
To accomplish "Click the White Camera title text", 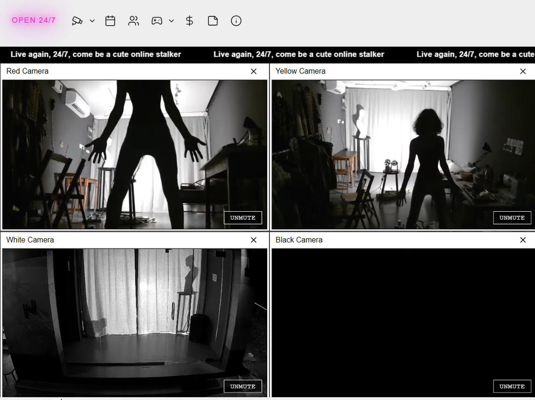I will pyautogui.click(x=30, y=240).
